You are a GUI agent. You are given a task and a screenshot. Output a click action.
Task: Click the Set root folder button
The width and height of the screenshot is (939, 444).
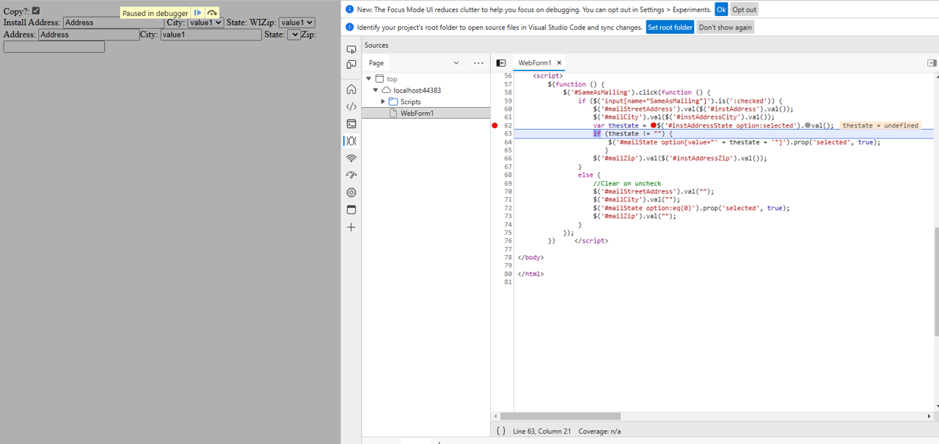[x=669, y=27]
